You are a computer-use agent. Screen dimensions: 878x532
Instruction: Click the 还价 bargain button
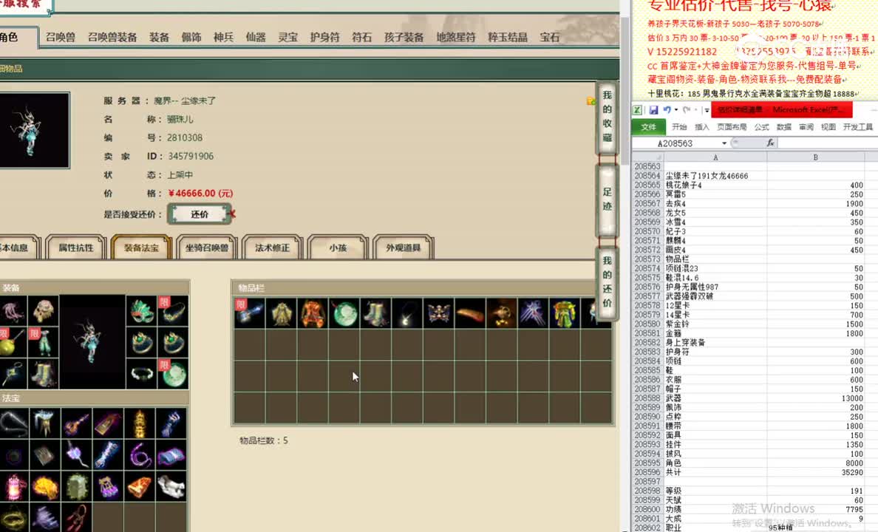coord(200,214)
